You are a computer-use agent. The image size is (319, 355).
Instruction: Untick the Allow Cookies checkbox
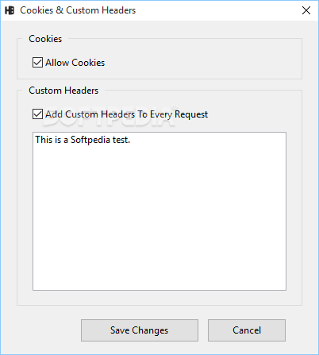tap(37, 63)
